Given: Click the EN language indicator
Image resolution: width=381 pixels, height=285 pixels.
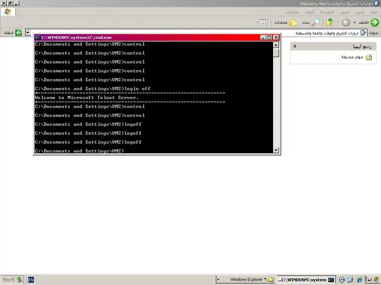Looking at the screenshot, I should click(x=31, y=280).
